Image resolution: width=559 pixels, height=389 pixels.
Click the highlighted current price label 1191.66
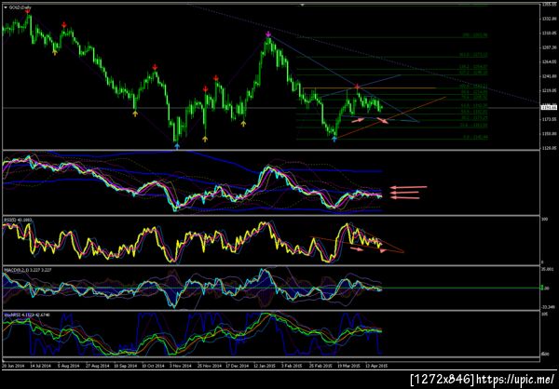click(549, 107)
